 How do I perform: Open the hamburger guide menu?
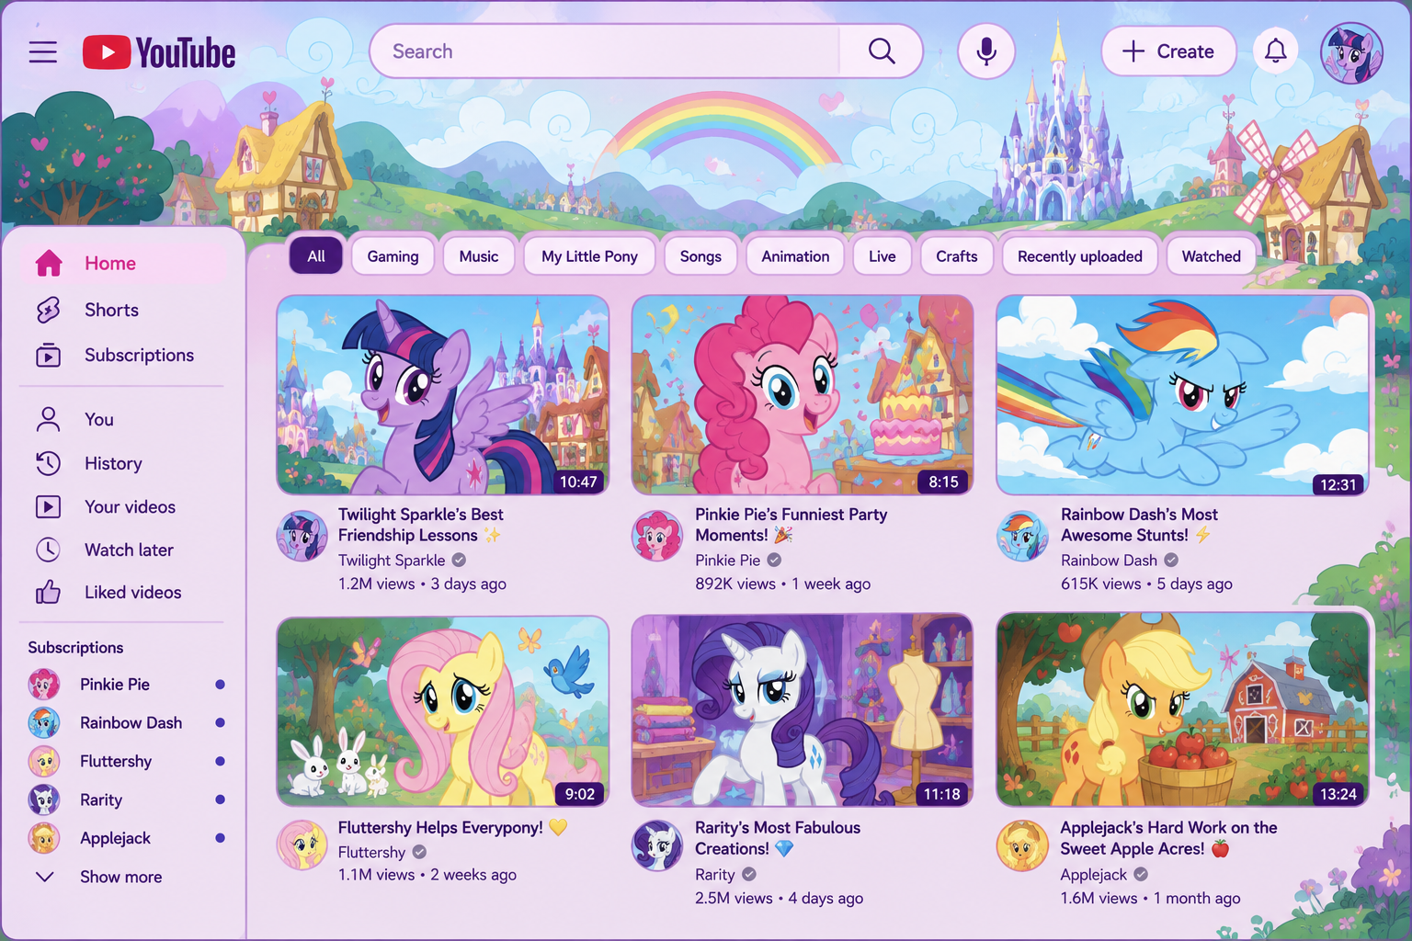pyautogui.click(x=43, y=51)
